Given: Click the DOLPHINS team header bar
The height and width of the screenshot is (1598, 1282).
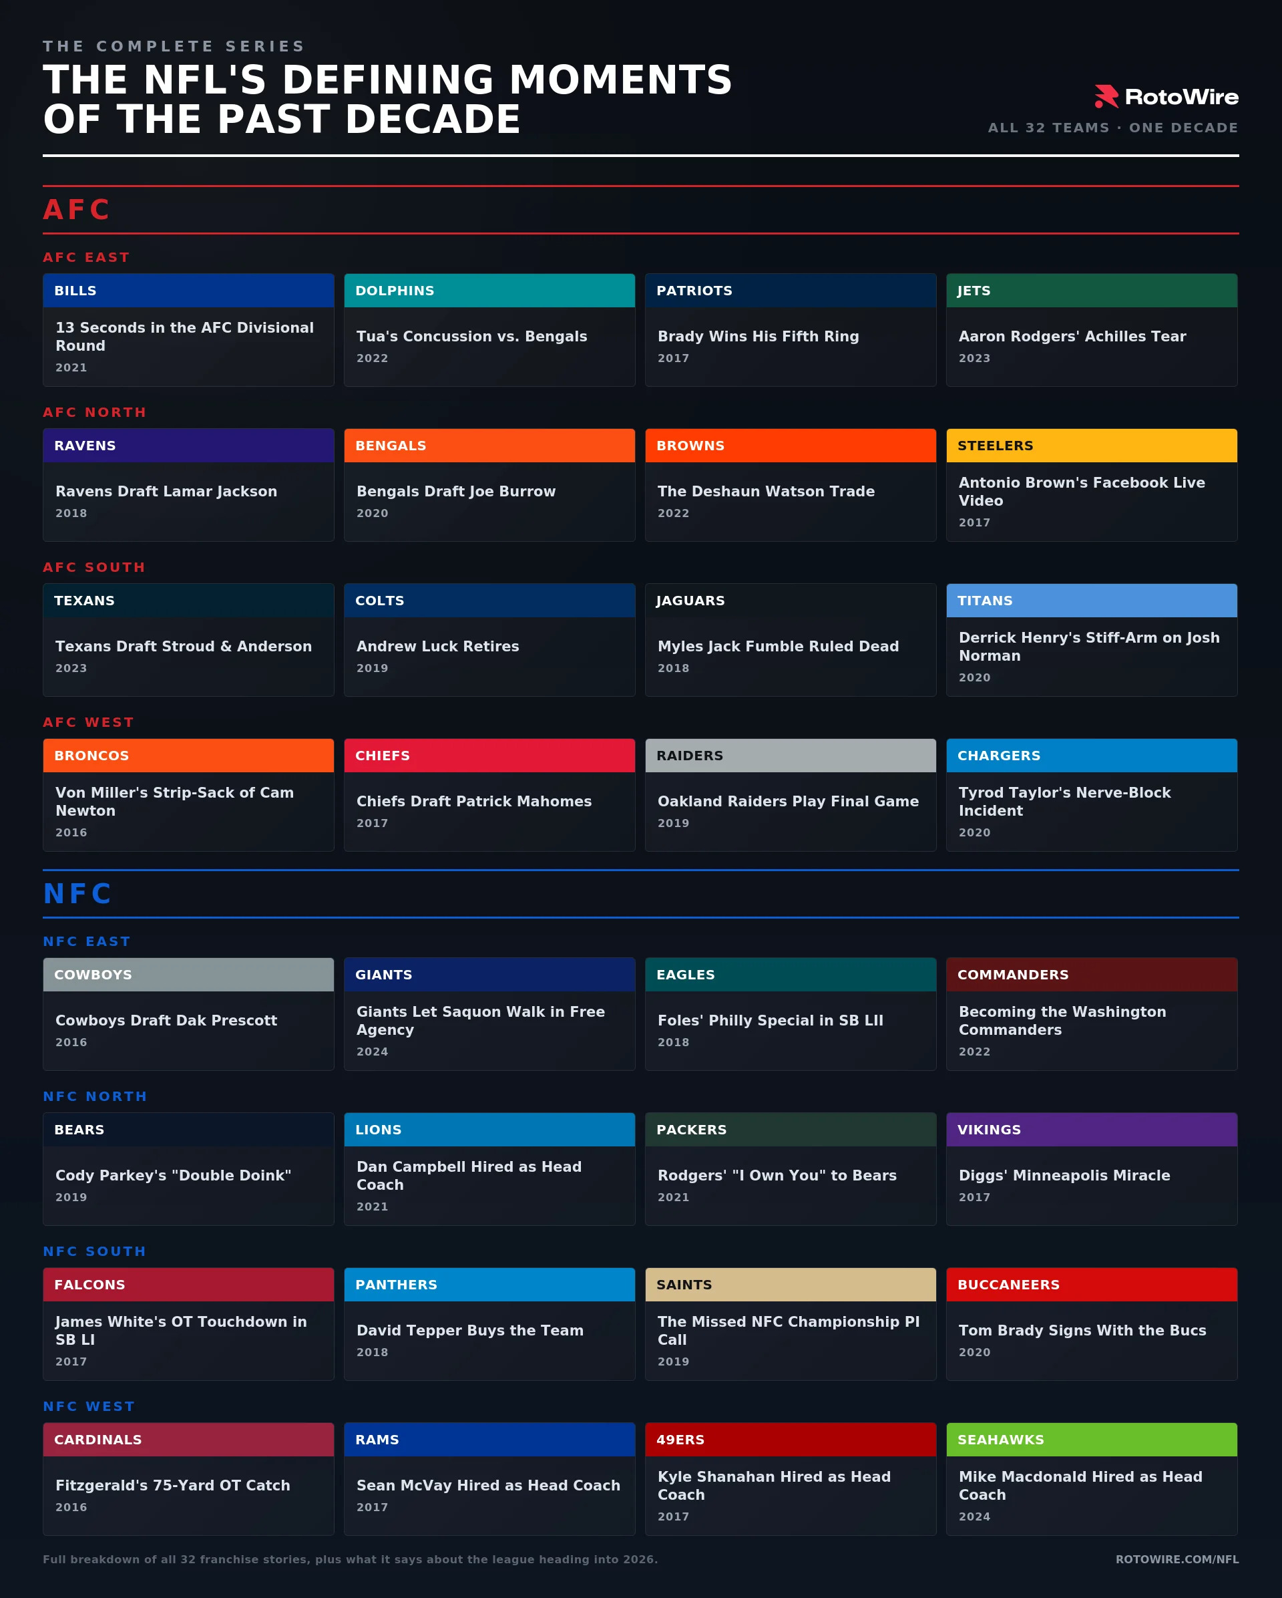Looking at the screenshot, I should (x=489, y=291).
